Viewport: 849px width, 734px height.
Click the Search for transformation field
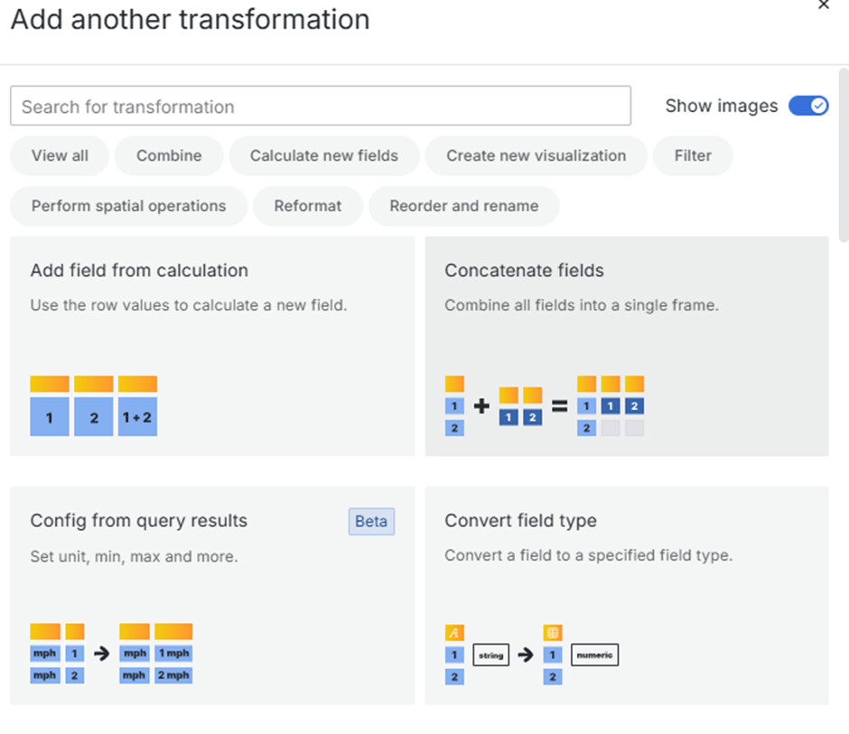pyautogui.click(x=320, y=107)
